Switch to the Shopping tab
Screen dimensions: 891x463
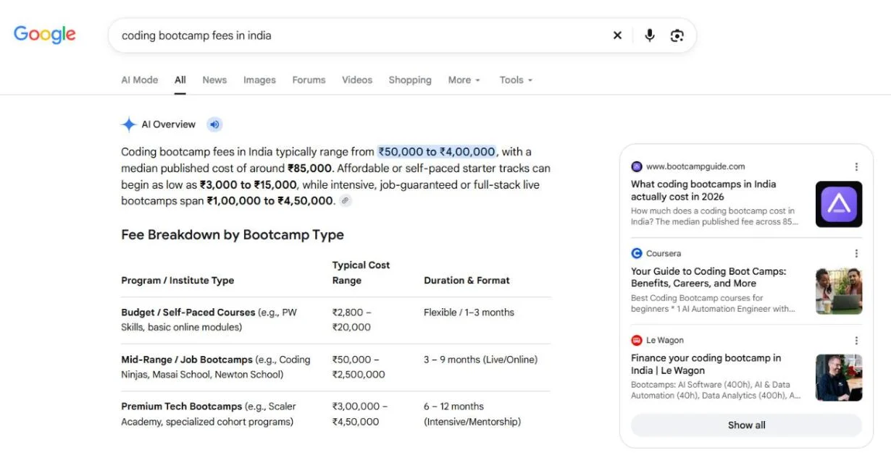pyautogui.click(x=410, y=80)
